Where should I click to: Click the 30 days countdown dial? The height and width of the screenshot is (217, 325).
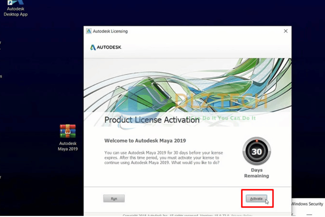tap(256, 151)
